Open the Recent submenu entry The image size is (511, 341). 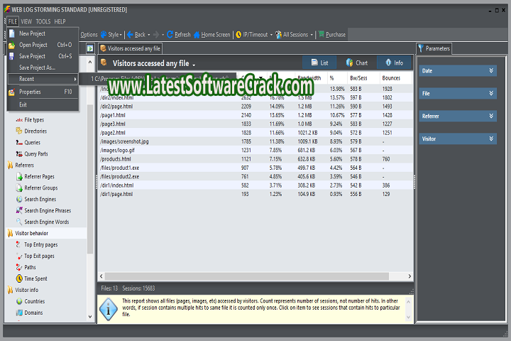pyautogui.click(x=43, y=79)
